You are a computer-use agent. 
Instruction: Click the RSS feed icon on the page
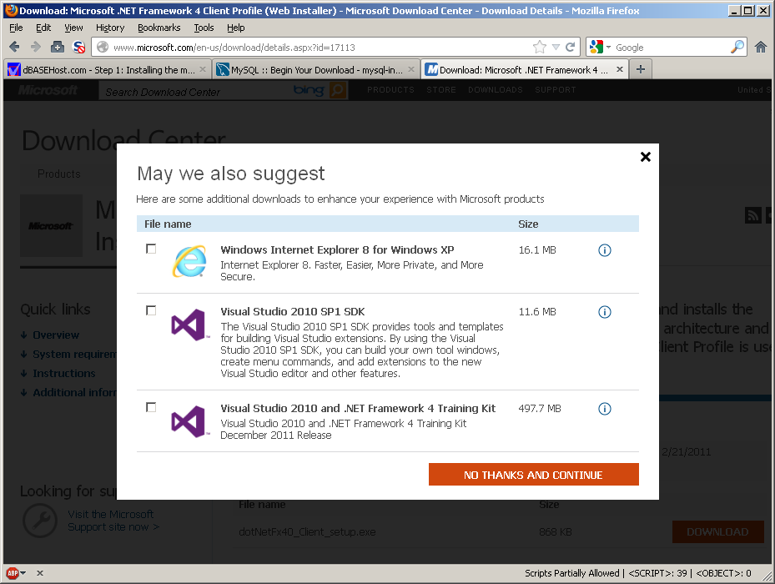coord(752,215)
